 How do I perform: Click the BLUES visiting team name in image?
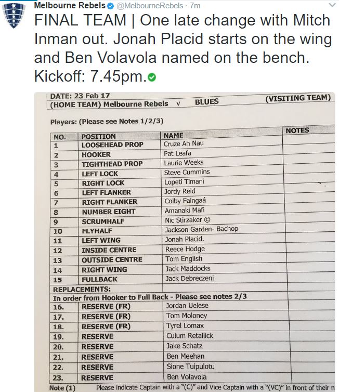[207, 101]
